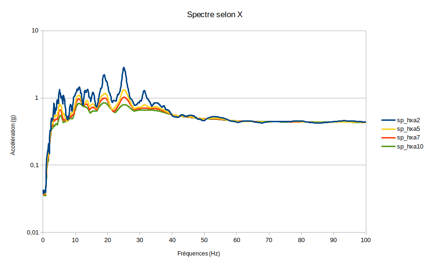Select the sp_hxa10 legend label
The height and width of the screenshot is (266, 429).
(x=410, y=146)
